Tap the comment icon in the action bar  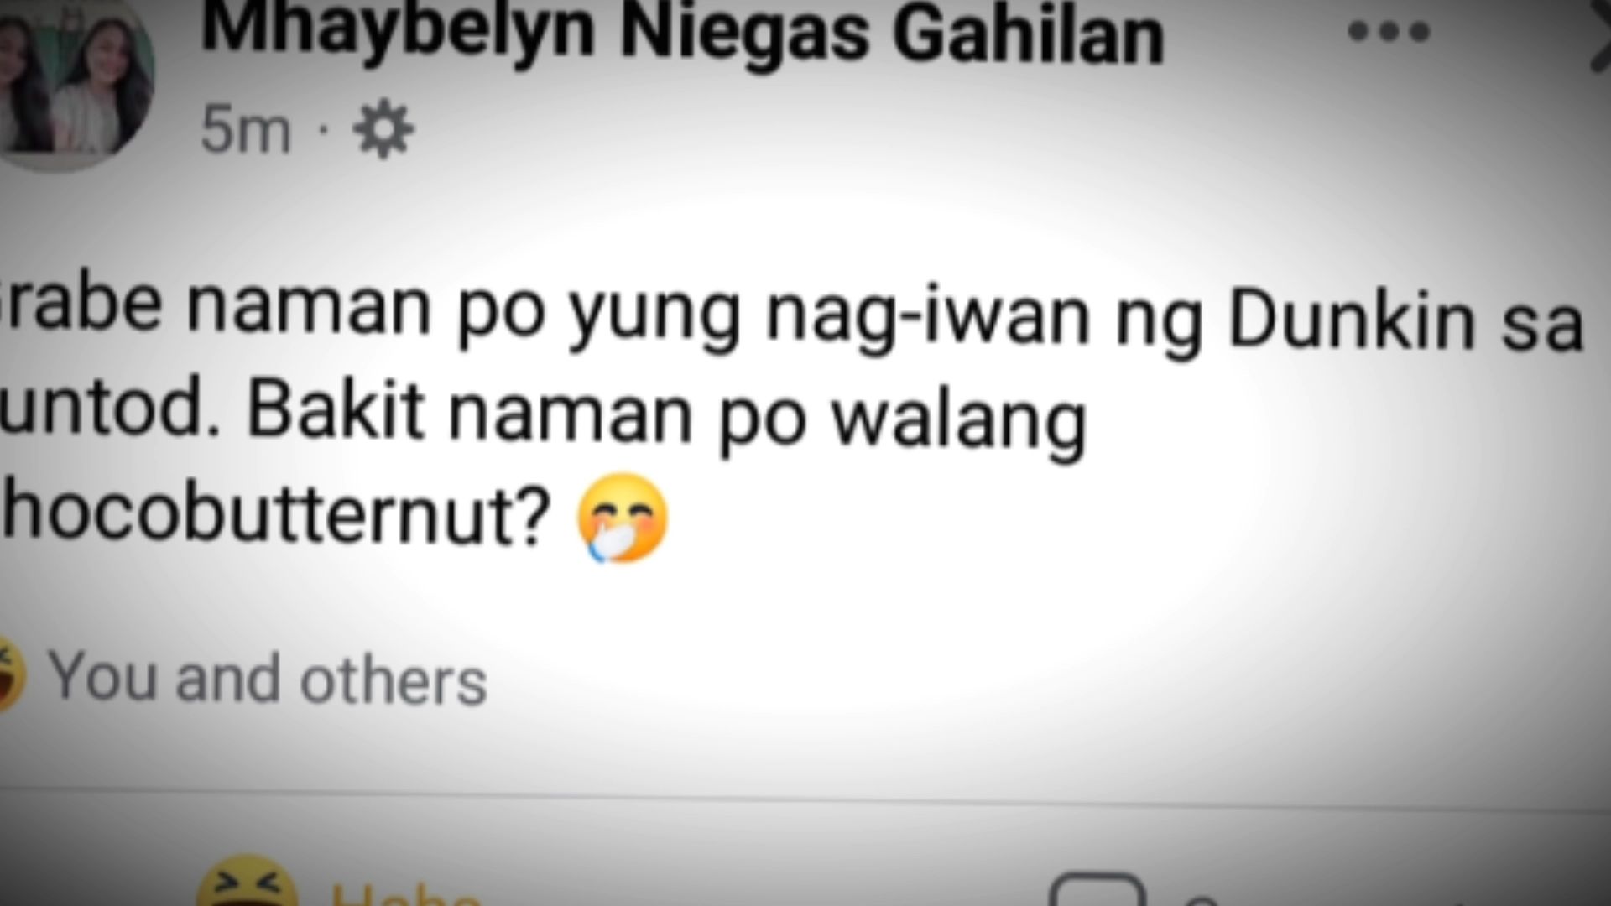click(1097, 889)
